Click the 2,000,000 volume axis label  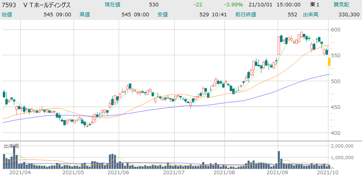346,146
